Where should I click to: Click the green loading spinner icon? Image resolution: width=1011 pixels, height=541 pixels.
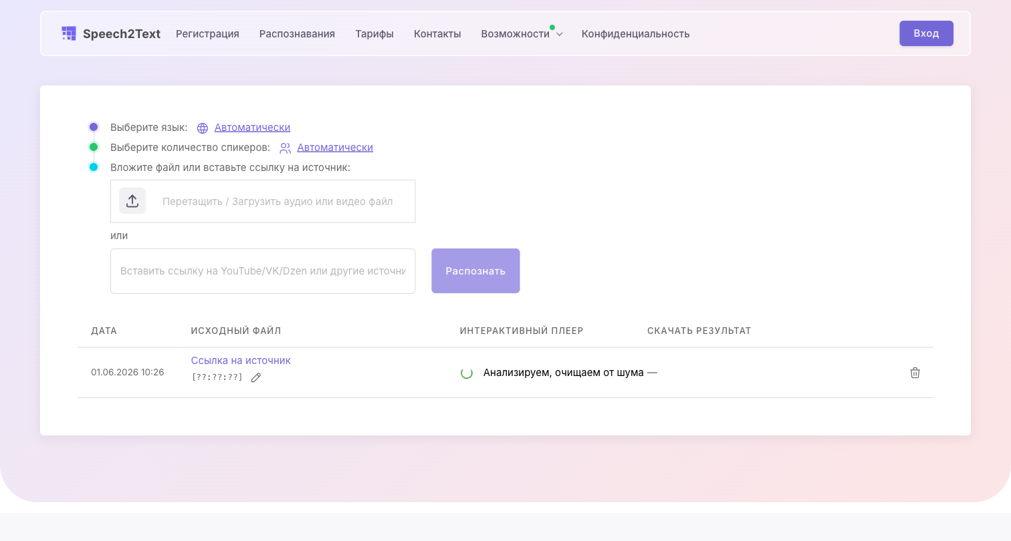pos(467,373)
